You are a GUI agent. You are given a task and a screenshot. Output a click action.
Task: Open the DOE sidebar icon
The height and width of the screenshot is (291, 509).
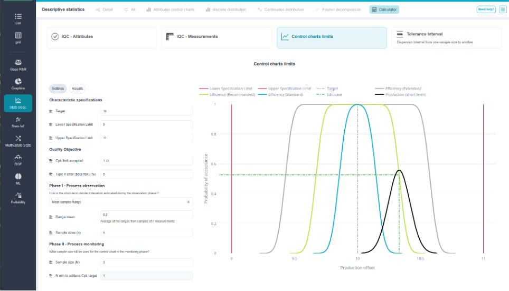[x=18, y=160]
